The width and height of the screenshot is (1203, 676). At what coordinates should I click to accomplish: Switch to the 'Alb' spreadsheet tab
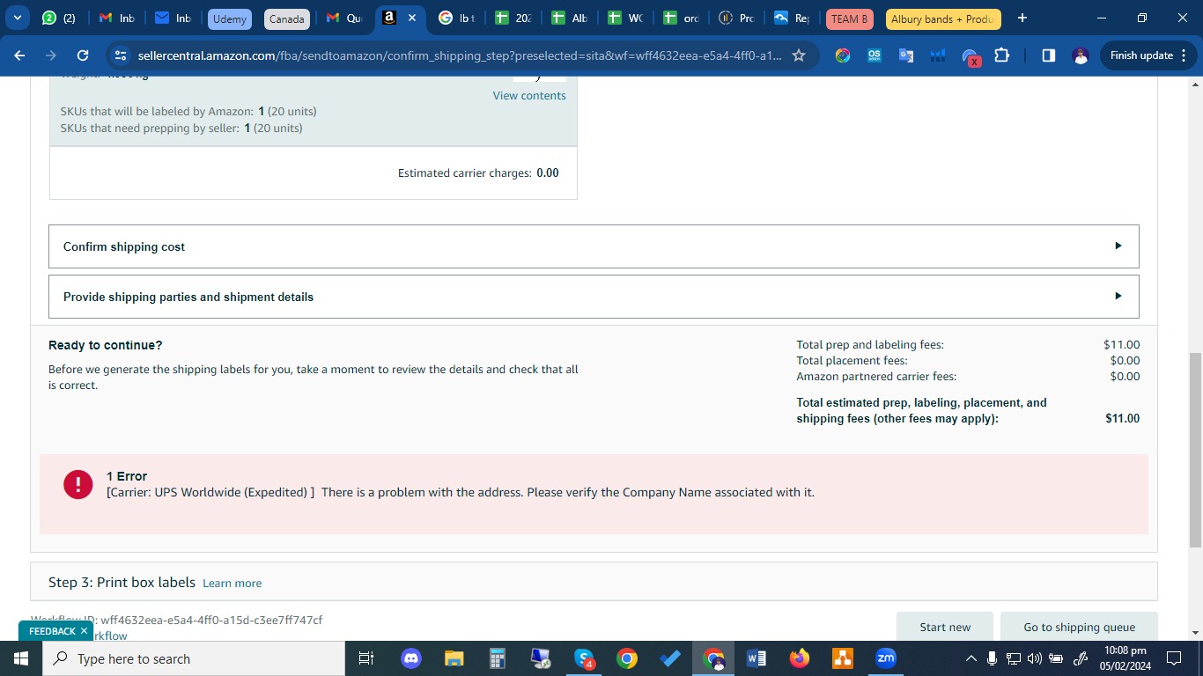coord(570,18)
